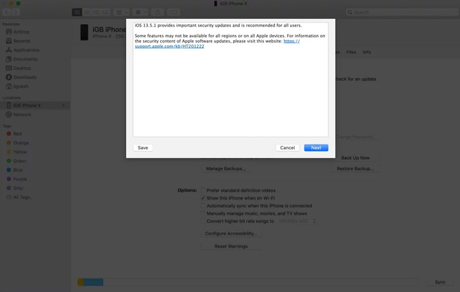Enable Convert higher bit rate songs
460x292 pixels.
coord(203,221)
